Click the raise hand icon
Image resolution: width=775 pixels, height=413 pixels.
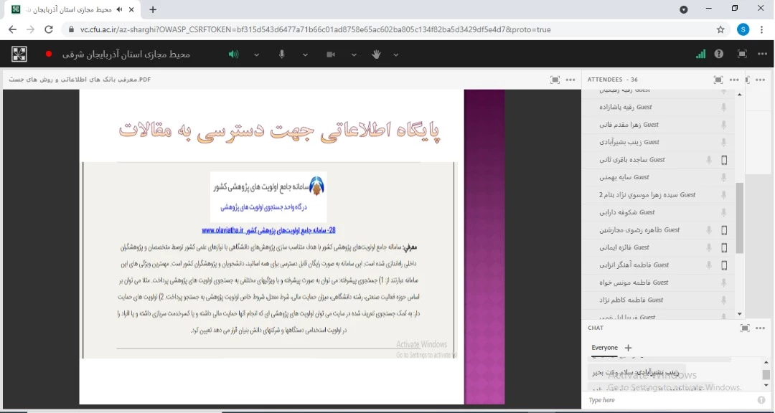(376, 54)
